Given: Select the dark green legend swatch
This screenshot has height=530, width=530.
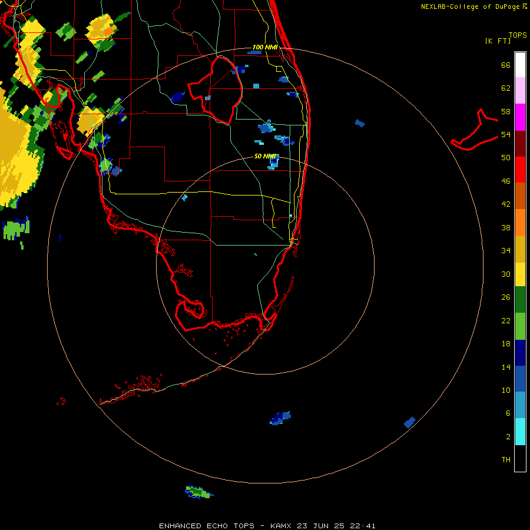Looking at the screenshot, I should (520, 300).
